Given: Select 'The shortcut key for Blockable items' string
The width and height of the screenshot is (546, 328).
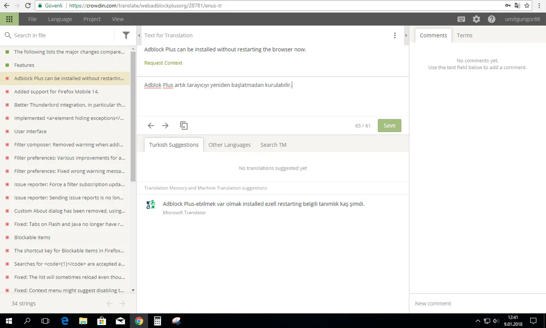Looking at the screenshot, I should click(x=65, y=250).
